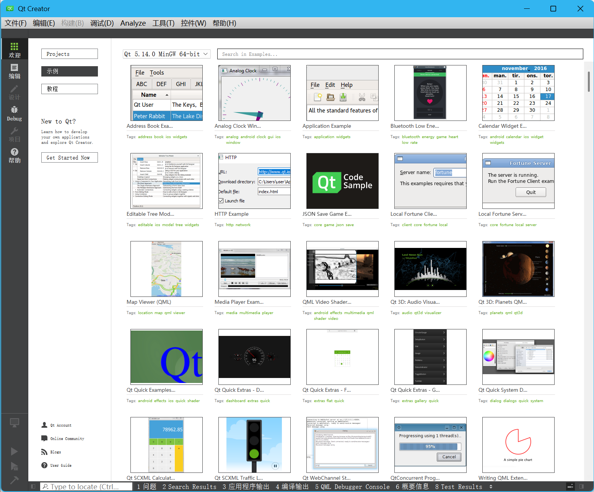Click the Online Community speech bubble icon
594x492 pixels.
[x=44, y=438]
